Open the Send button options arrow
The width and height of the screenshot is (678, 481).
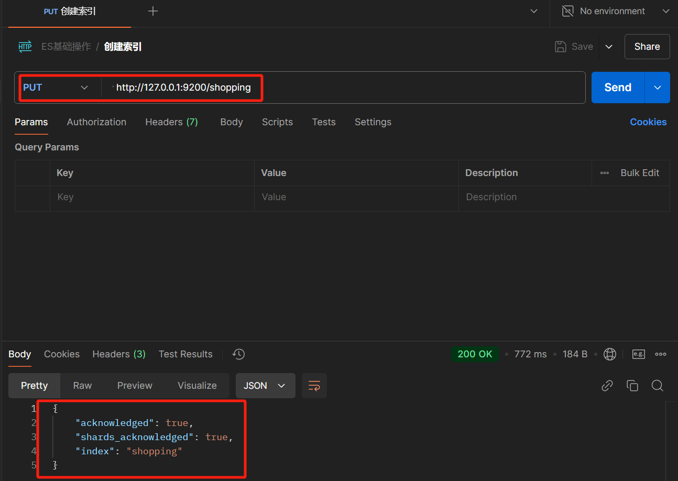tap(658, 88)
